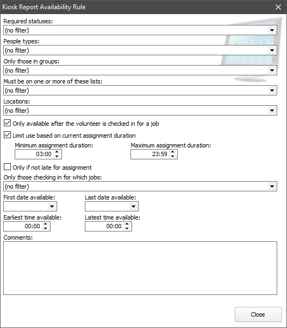
Task: Uncheck Only available after volunteer is checked in
Action: [x=8, y=123]
